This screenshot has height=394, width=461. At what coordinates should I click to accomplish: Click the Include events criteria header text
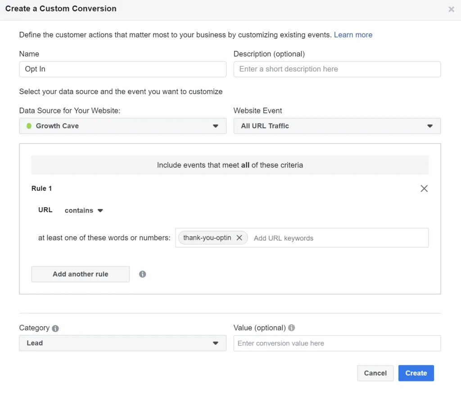pyautogui.click(x=230, y=165)
